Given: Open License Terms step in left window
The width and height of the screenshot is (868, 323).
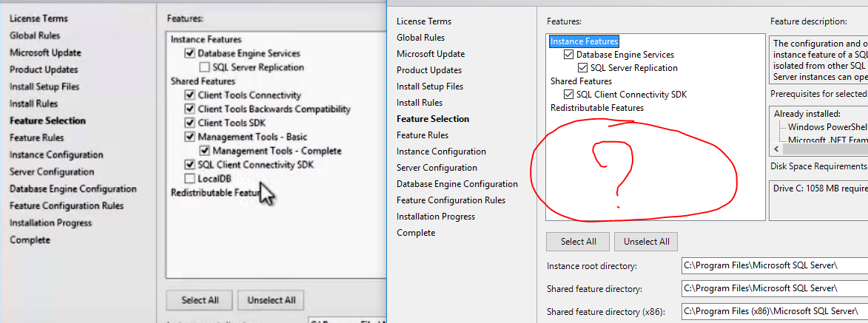Looking at the screenshot, I should (38, 18).
